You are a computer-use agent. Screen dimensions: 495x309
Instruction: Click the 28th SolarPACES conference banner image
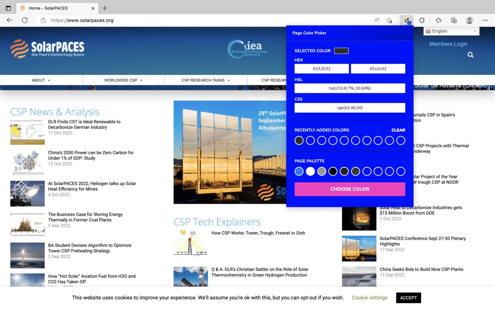click(x=230, y=152)
